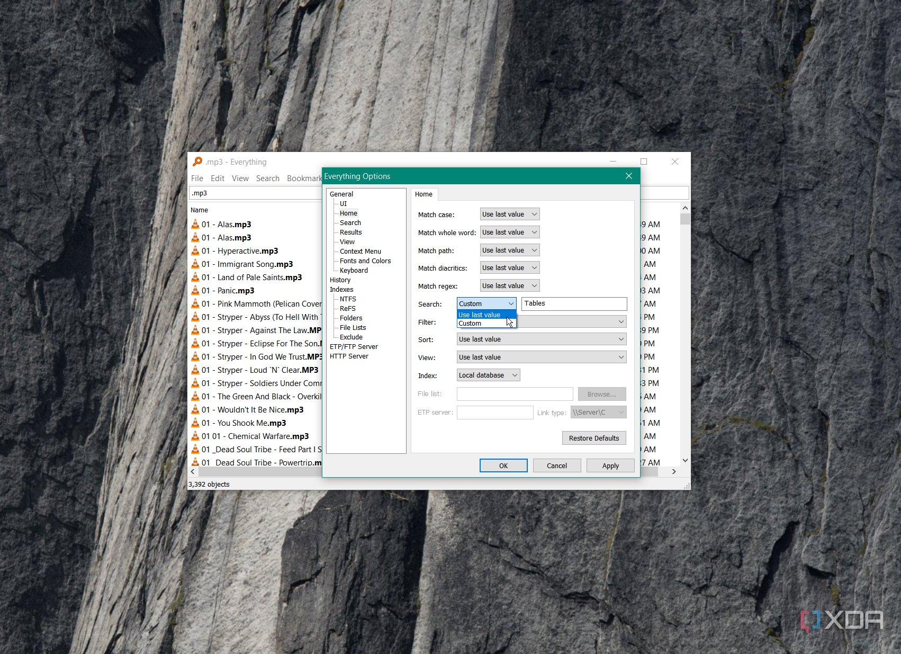Open the File menu in Everything window
Image resolution: width=901 pixels, height=654 pixels.
197,178
